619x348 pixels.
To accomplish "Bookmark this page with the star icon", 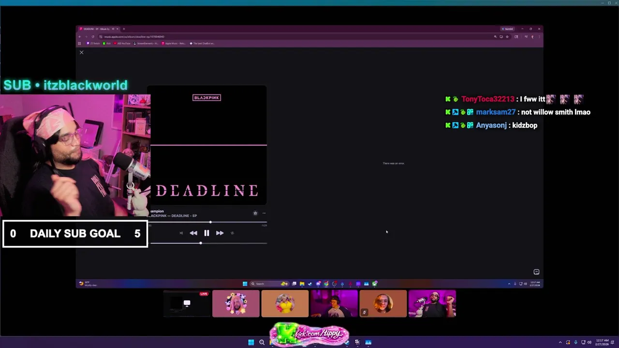I will 507,37.
